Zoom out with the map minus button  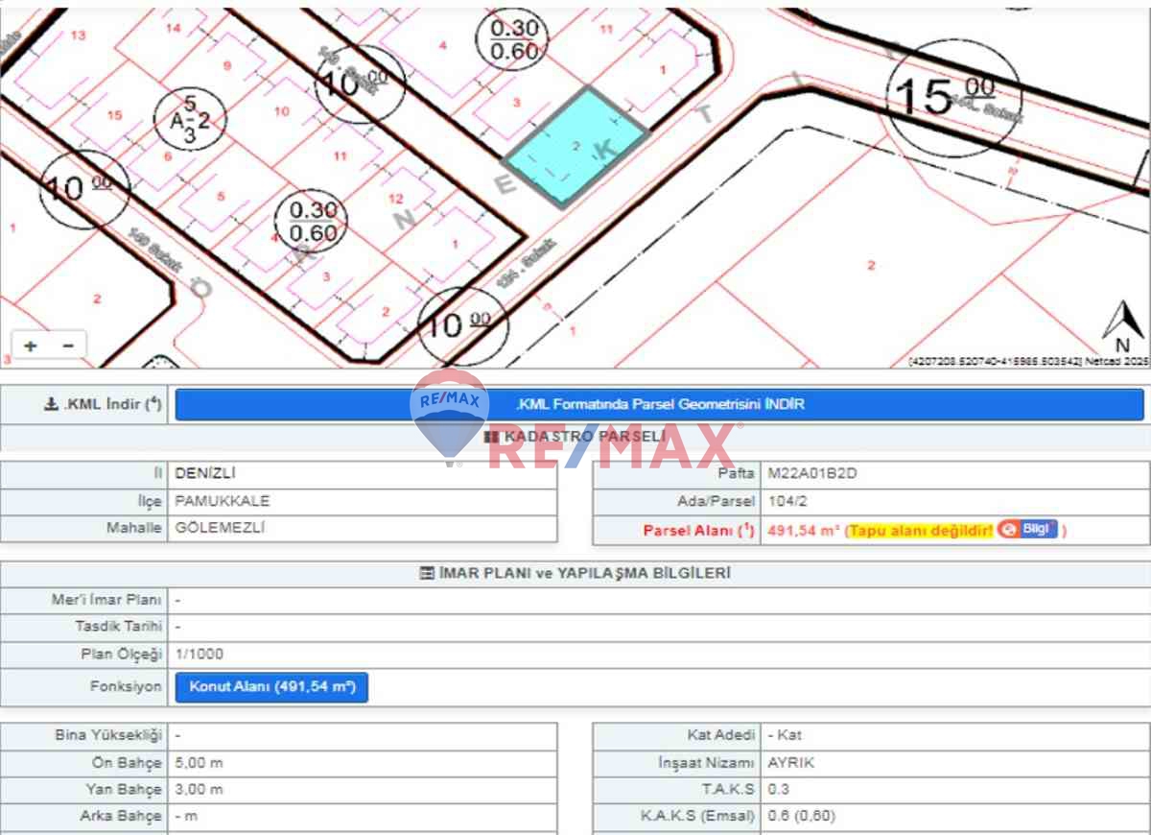tap(67, 346)
